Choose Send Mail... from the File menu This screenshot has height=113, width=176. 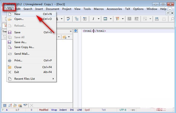pos(31,54)
